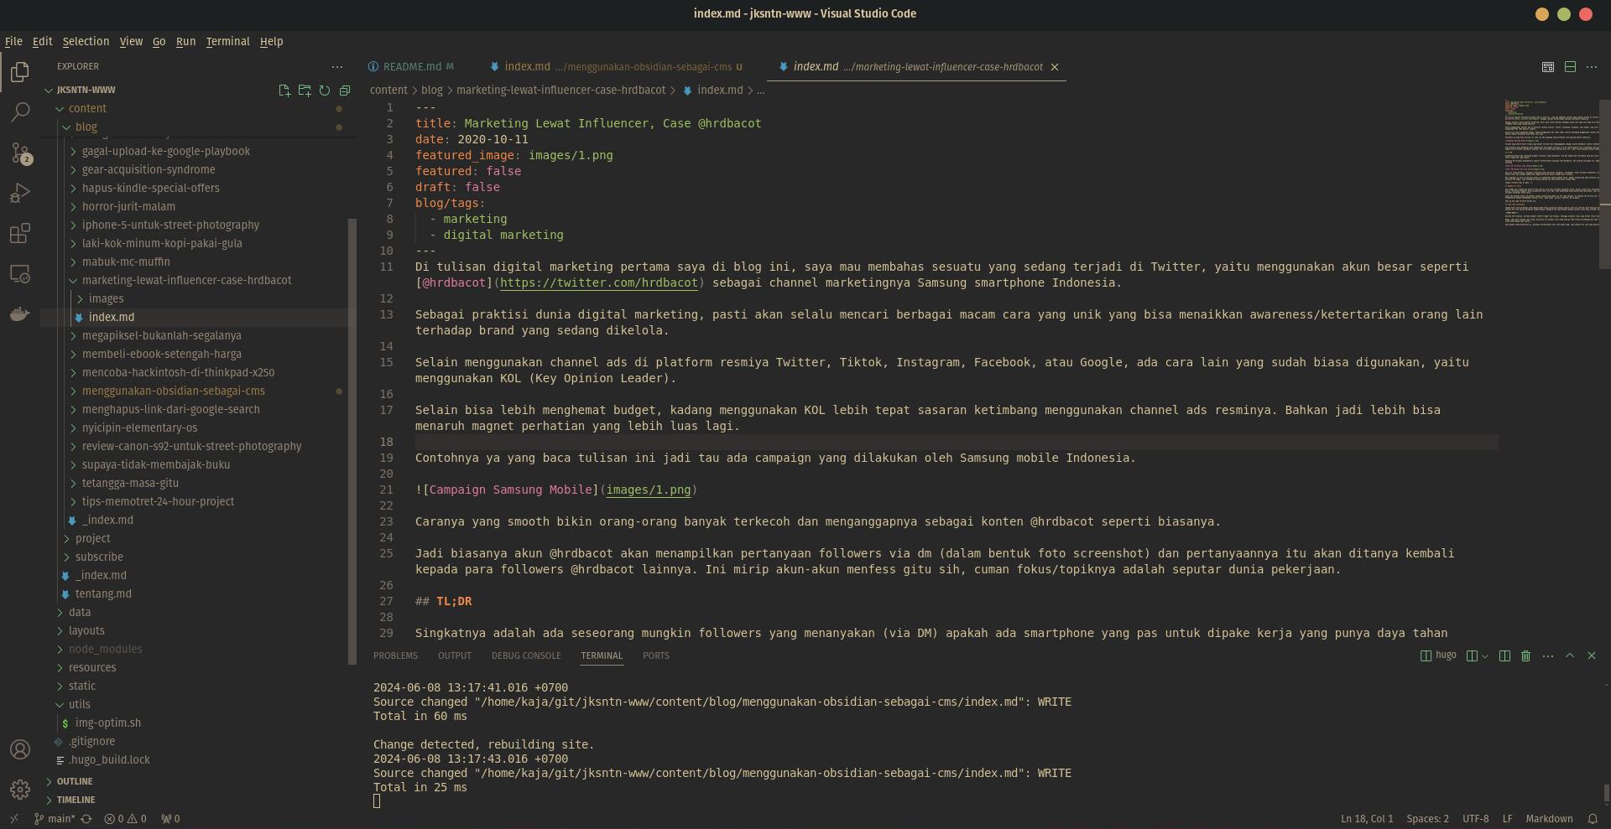Open the Explorer view in the activity bar
Image resolution: width=1611 pixels, height=829 pixels.
click(19, 72)
